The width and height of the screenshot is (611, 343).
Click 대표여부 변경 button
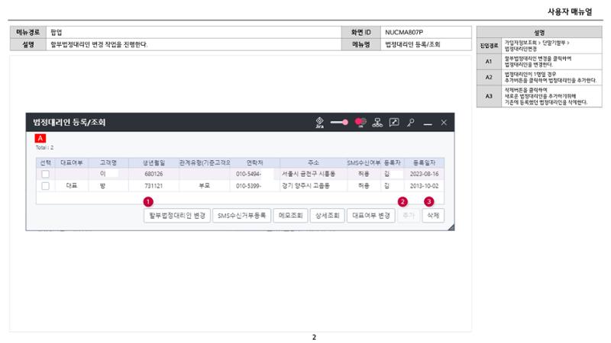point(371,216)
